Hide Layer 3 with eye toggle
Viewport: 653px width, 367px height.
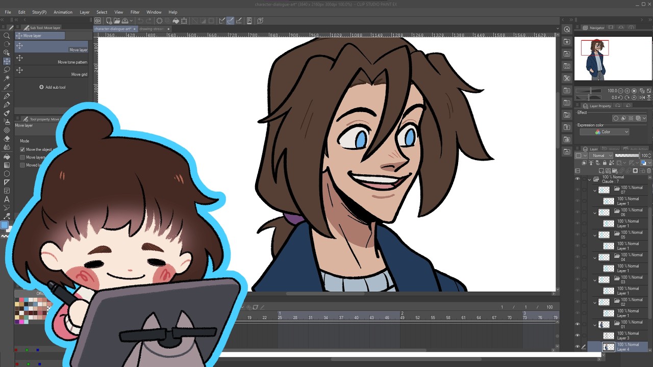coord(577,335)
